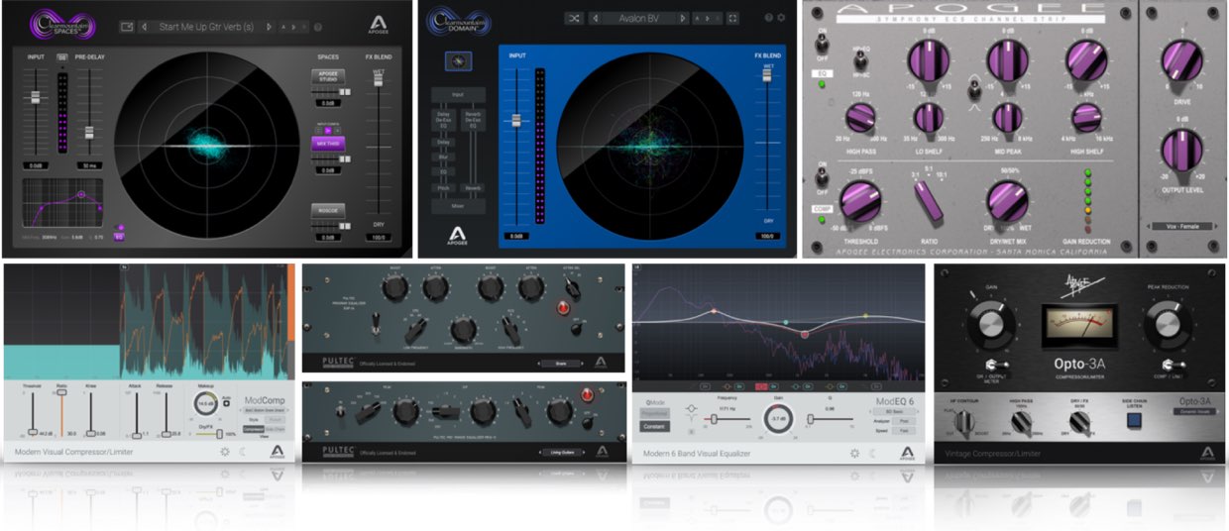Click the Proportional Q mode button in ModEQ 6
This screenshot has width=1229, height=531.
click(655, 413)
